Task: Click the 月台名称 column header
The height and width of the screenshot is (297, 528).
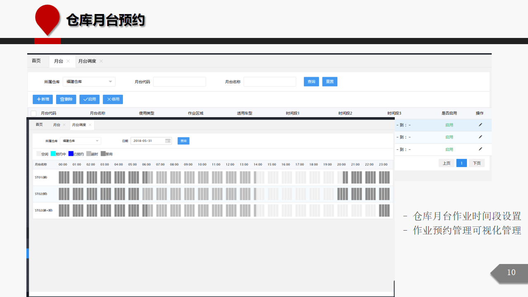Action: (x=98, y=113)
